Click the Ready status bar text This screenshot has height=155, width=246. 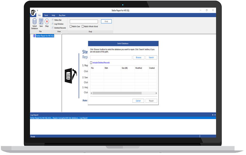33,137
